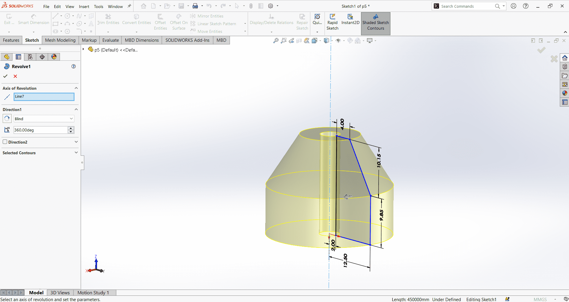Viewport: 569px width, 302px height.
Task: Open the Options gear icon
Action: (271, 6)
